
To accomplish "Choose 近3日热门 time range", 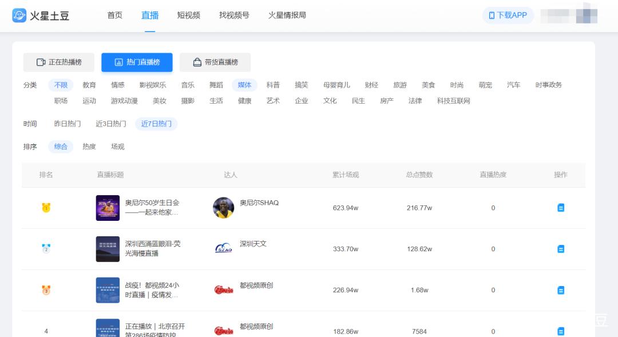I will 111,124.
